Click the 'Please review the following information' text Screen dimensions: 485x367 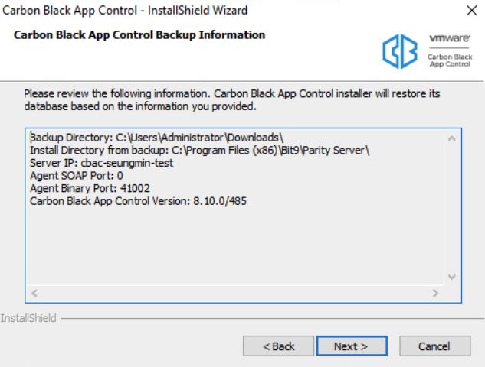232,99
